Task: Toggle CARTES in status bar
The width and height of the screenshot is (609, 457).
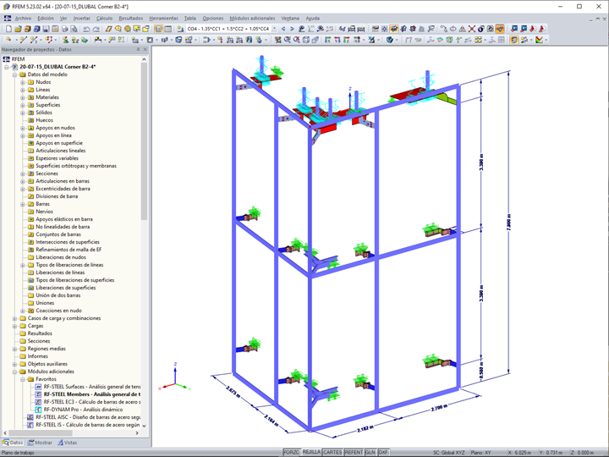Action: pos(332,452)
